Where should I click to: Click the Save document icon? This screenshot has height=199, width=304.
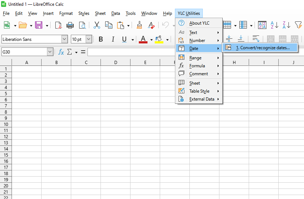click(x=38, y=25)
